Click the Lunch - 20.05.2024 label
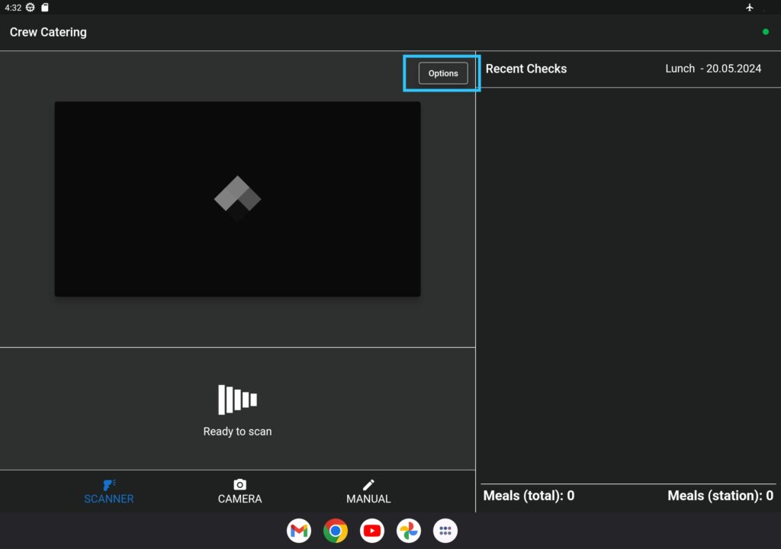 (x=713, y=69)
